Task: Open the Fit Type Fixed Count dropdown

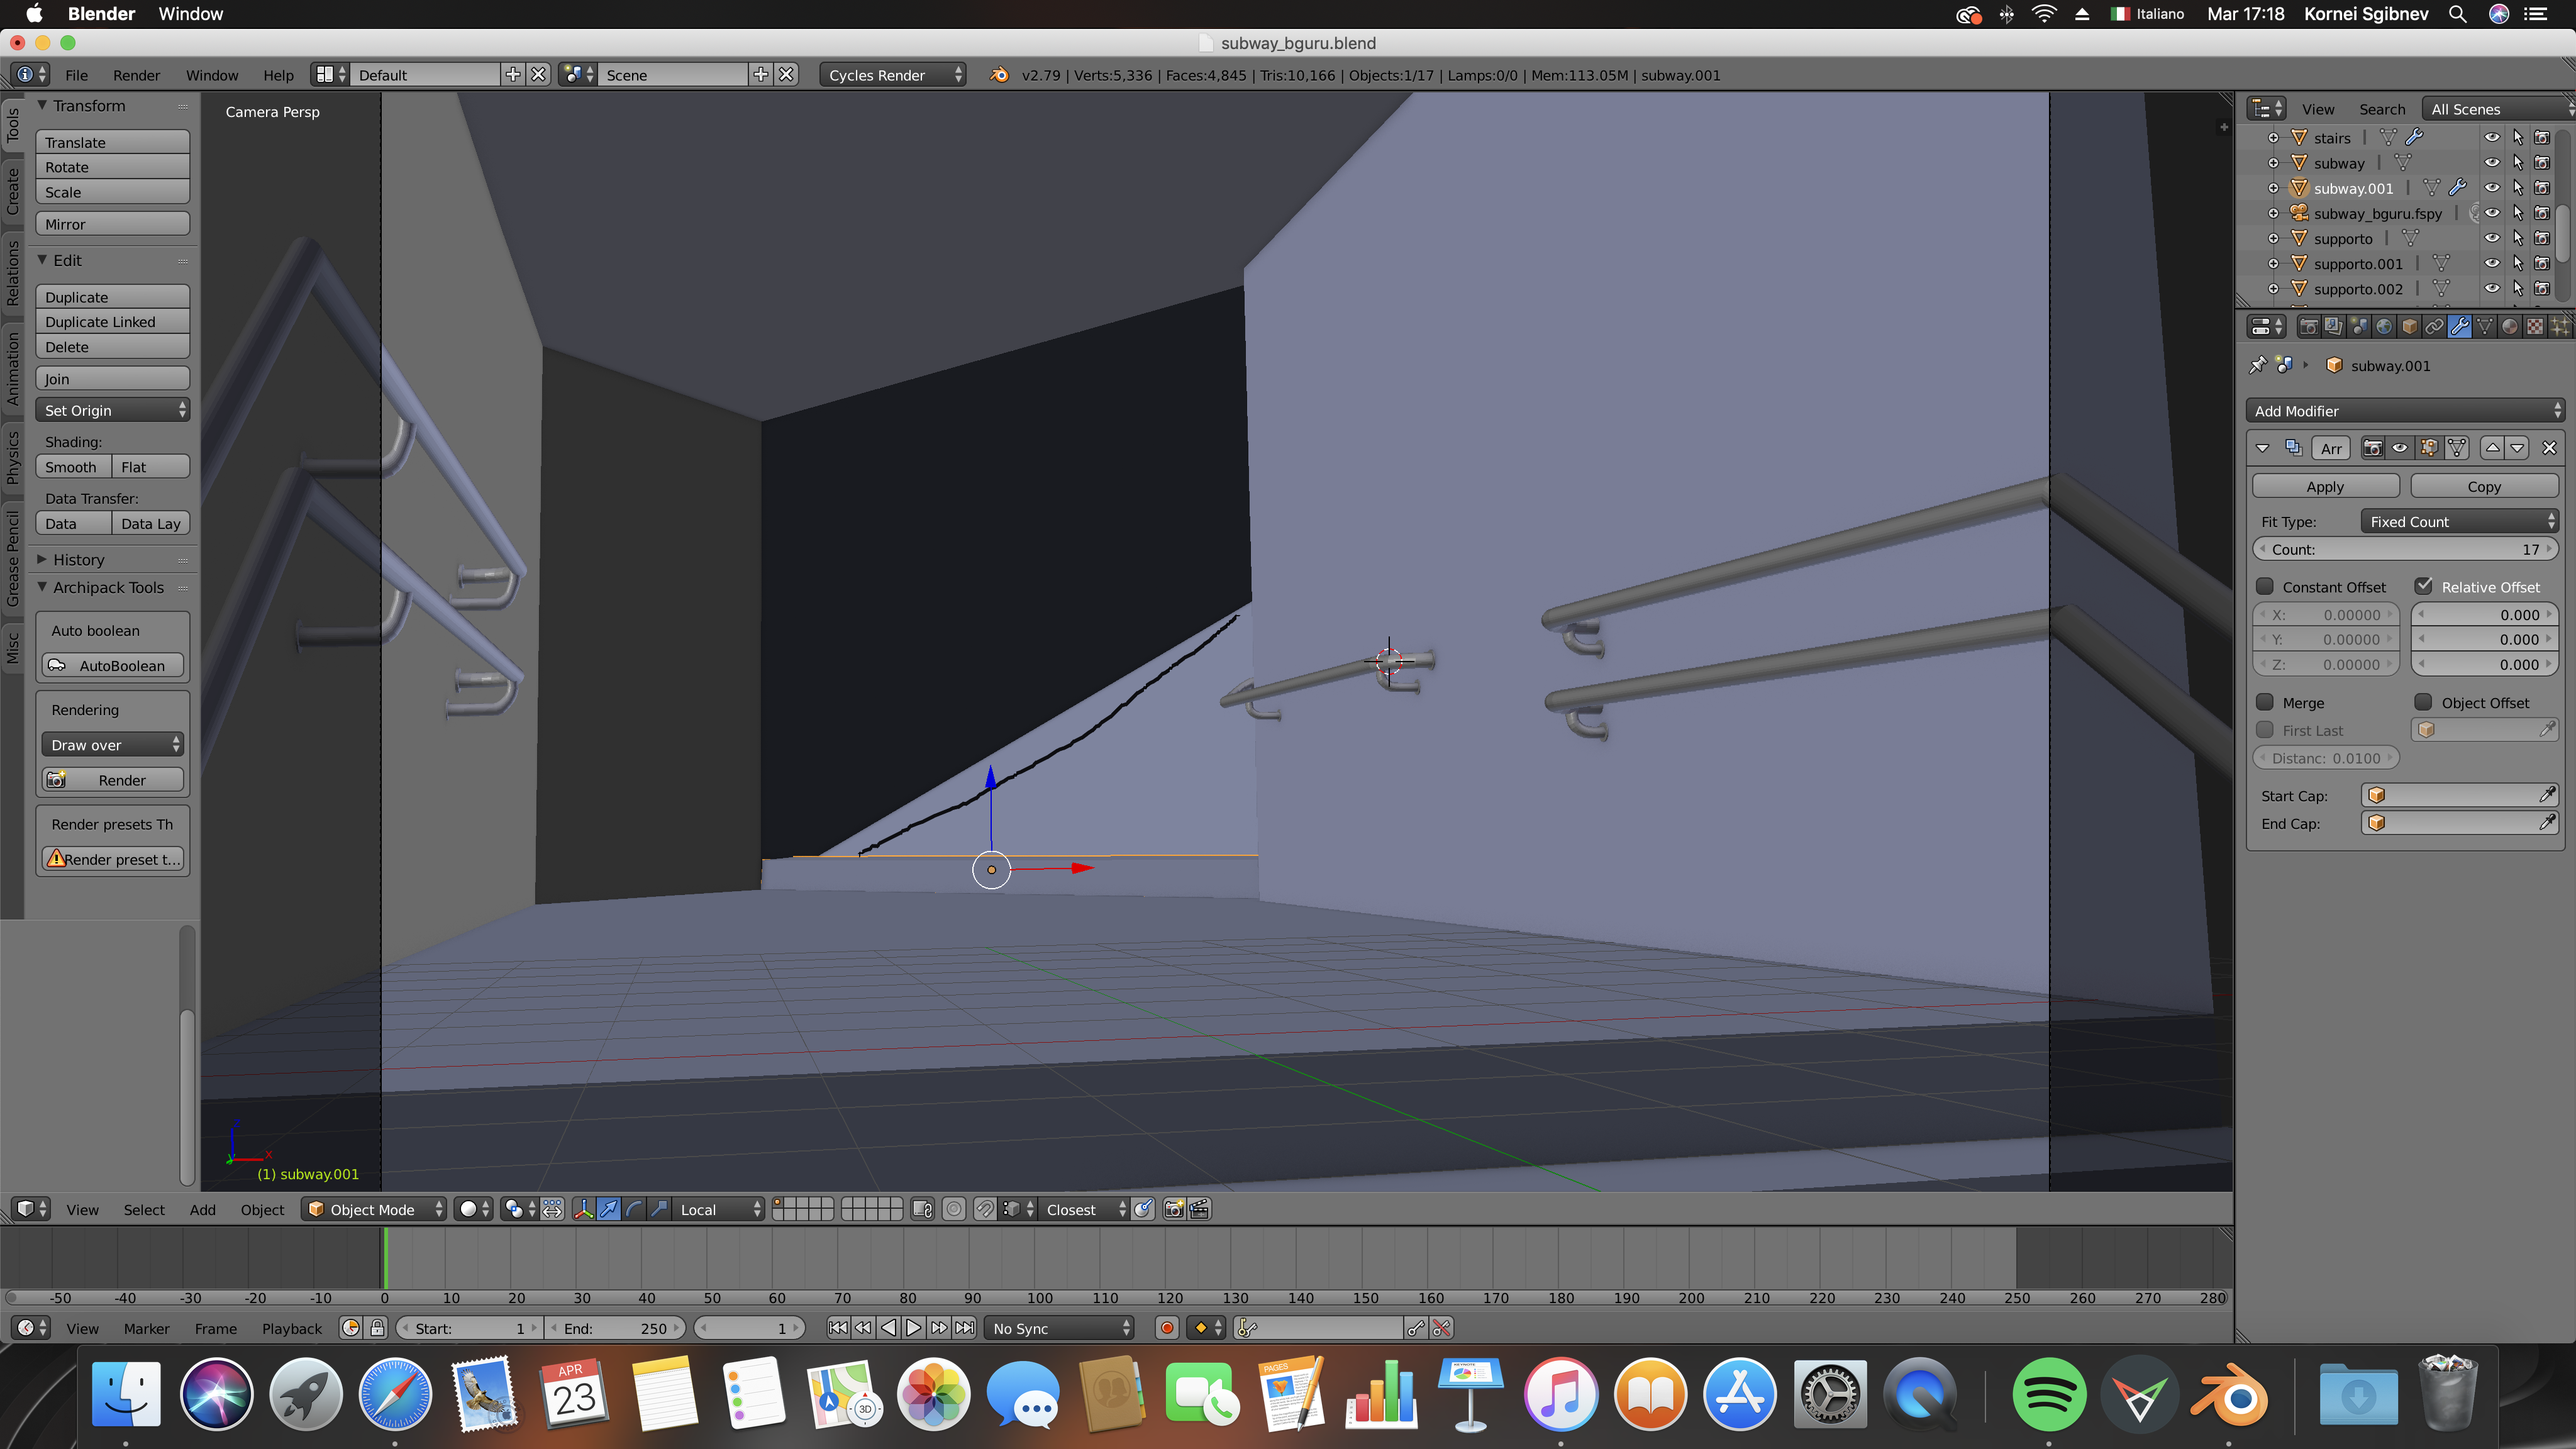Action: (2460, 522)
